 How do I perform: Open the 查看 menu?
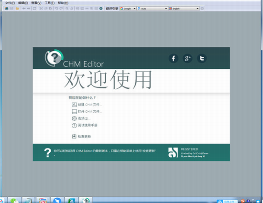pyautogui.click(x=36, y=3)
